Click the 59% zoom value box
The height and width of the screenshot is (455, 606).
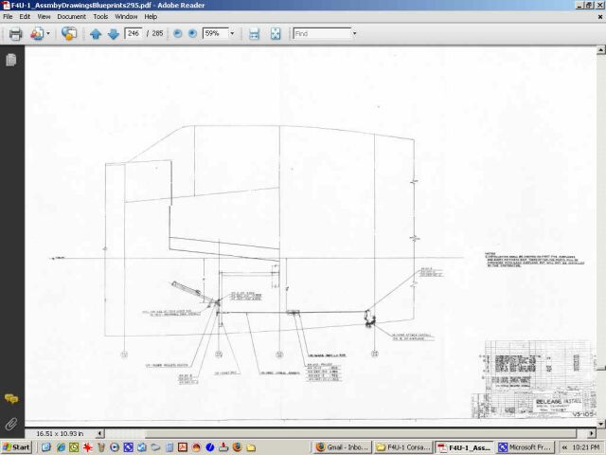click(x=215, y=34)
